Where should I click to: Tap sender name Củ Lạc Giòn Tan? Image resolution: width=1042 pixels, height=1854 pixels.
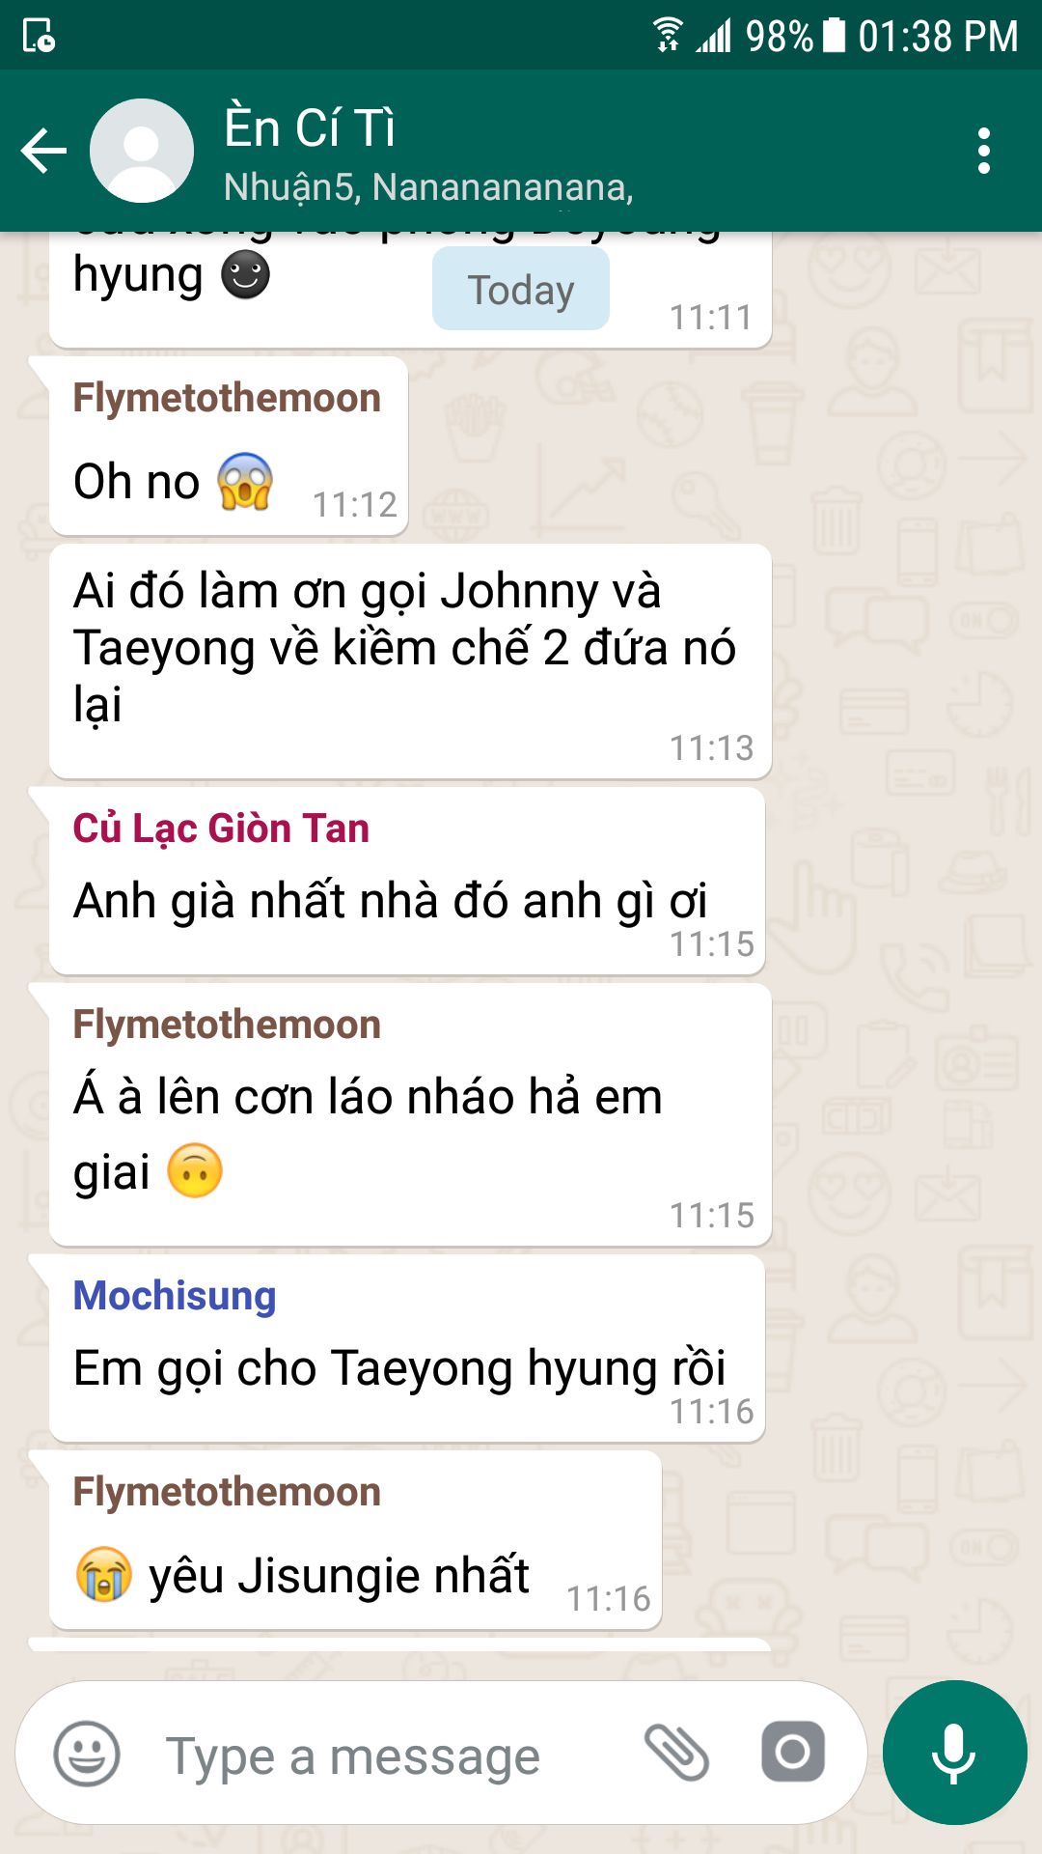pos(221,829)
